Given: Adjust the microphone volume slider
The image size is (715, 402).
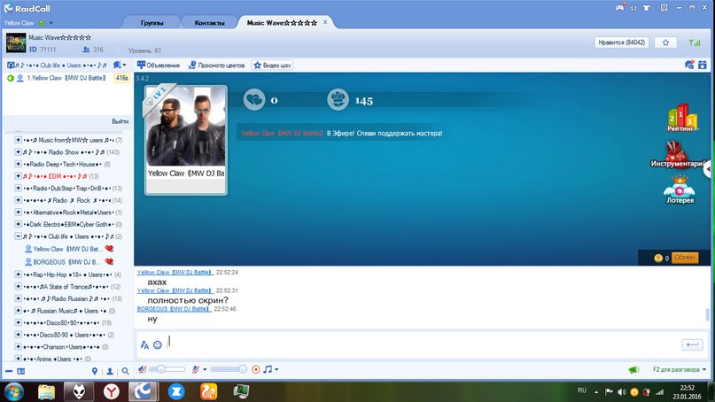Looking at the screenshot, I should (229, 369).
